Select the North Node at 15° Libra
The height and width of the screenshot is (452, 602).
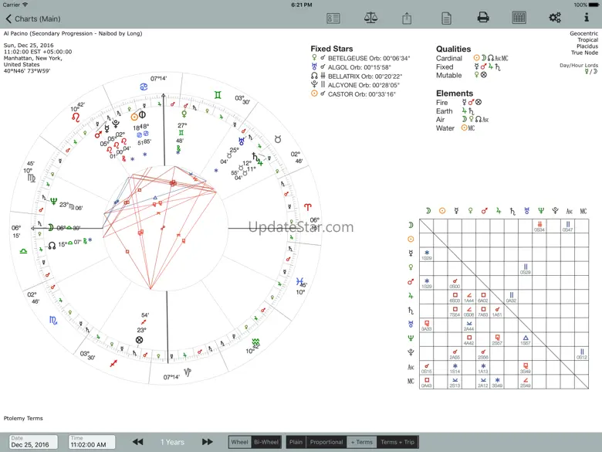point(52,245)
